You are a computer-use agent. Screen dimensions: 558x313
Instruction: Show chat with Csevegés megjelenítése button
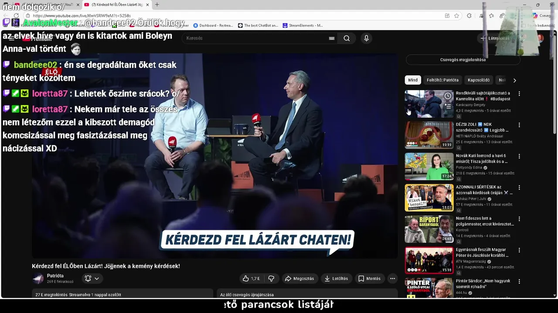pyautogui.click(x=463, y=60)
